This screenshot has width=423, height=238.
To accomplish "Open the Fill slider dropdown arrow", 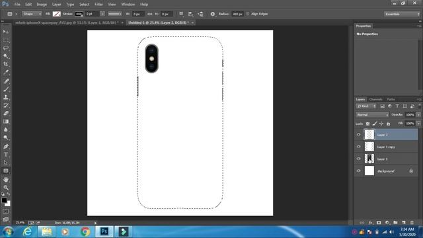I will click(418, 124).
